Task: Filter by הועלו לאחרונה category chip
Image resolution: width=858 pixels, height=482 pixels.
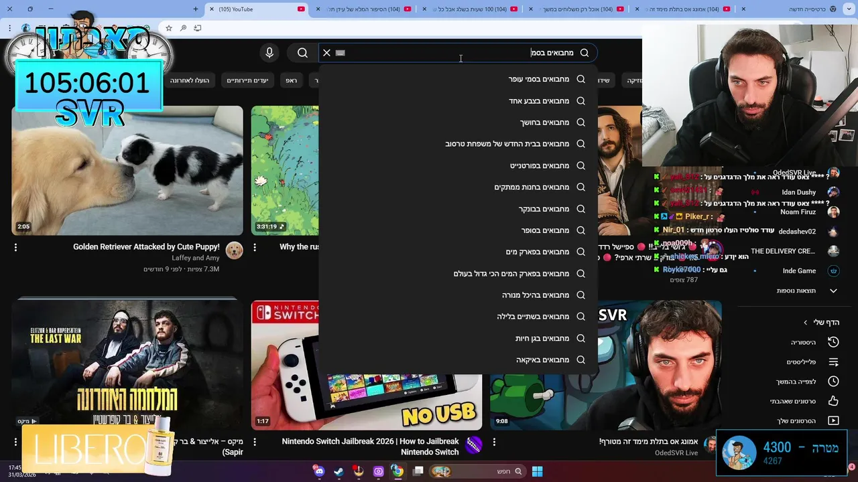Action: pos(190,80)
